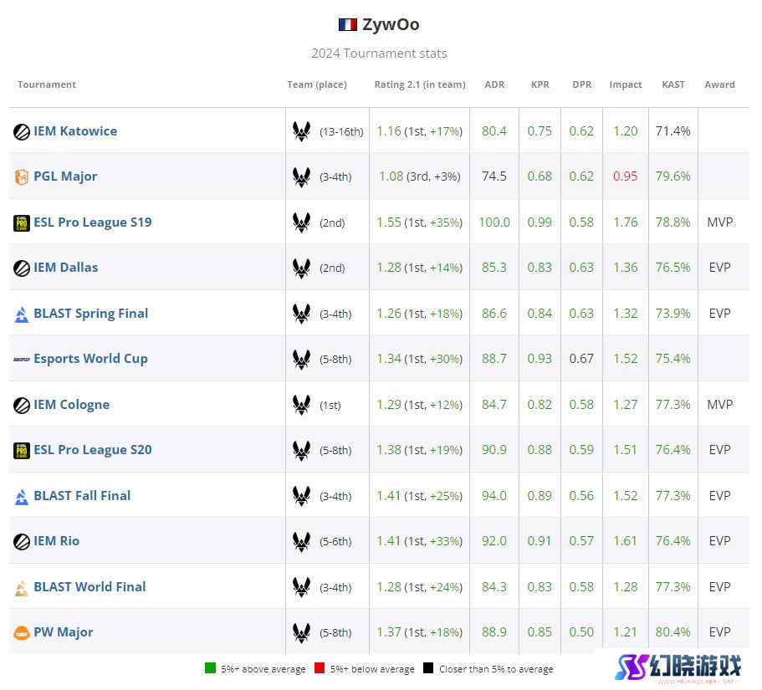Click the green '5%+ above average' legend swatch
762x690 pixels.
pos(211,668)
